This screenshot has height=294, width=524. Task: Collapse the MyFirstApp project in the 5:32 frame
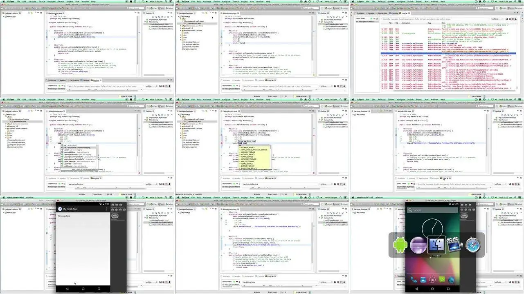[178, 17]
